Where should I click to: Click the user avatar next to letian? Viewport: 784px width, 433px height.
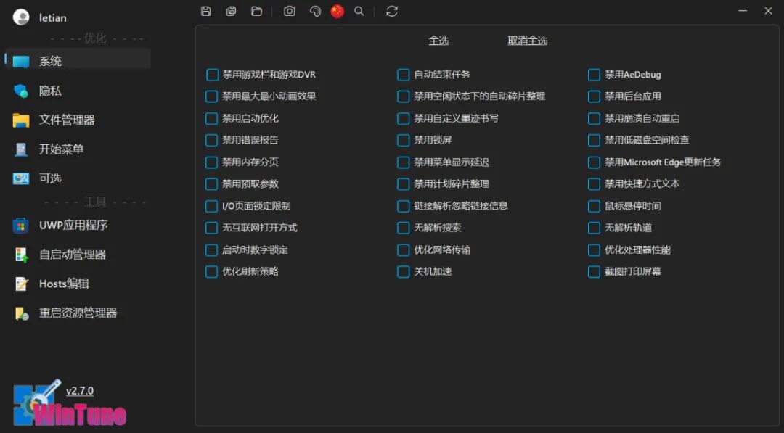pos(21,17)
